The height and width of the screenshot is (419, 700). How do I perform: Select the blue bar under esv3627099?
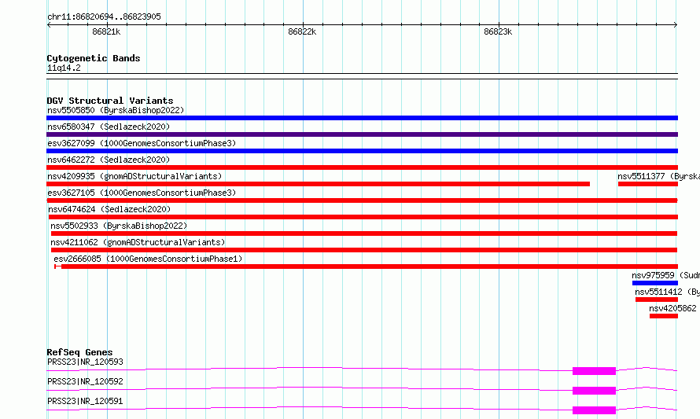click(x=362, y=151)
